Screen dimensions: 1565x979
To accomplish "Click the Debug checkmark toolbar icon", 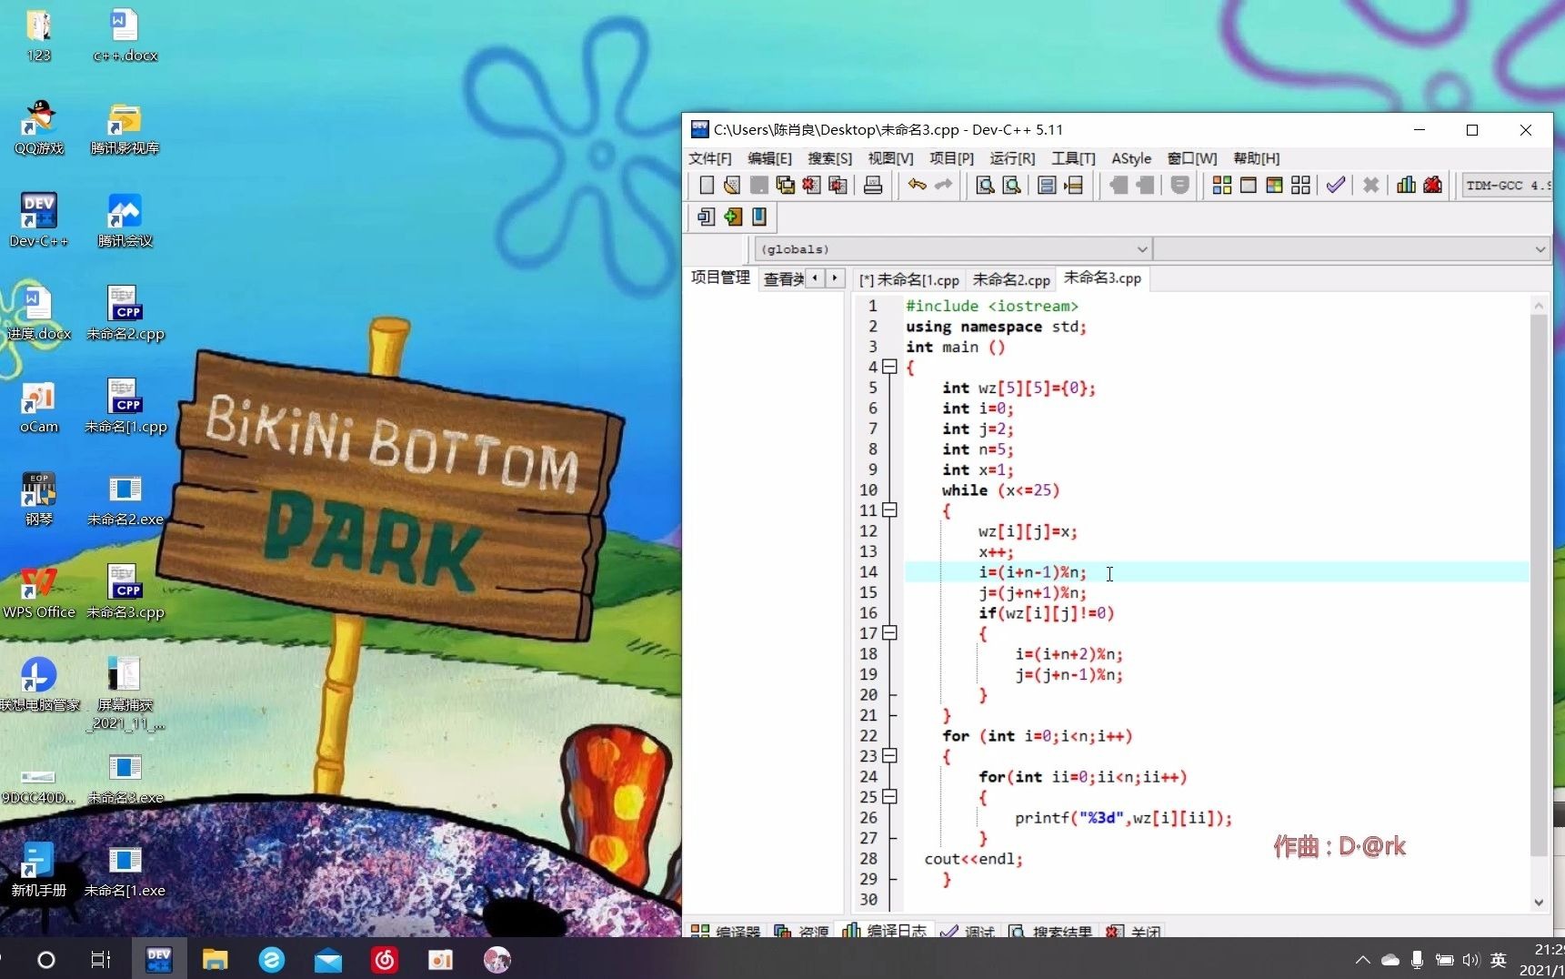I will (1335, 186).
